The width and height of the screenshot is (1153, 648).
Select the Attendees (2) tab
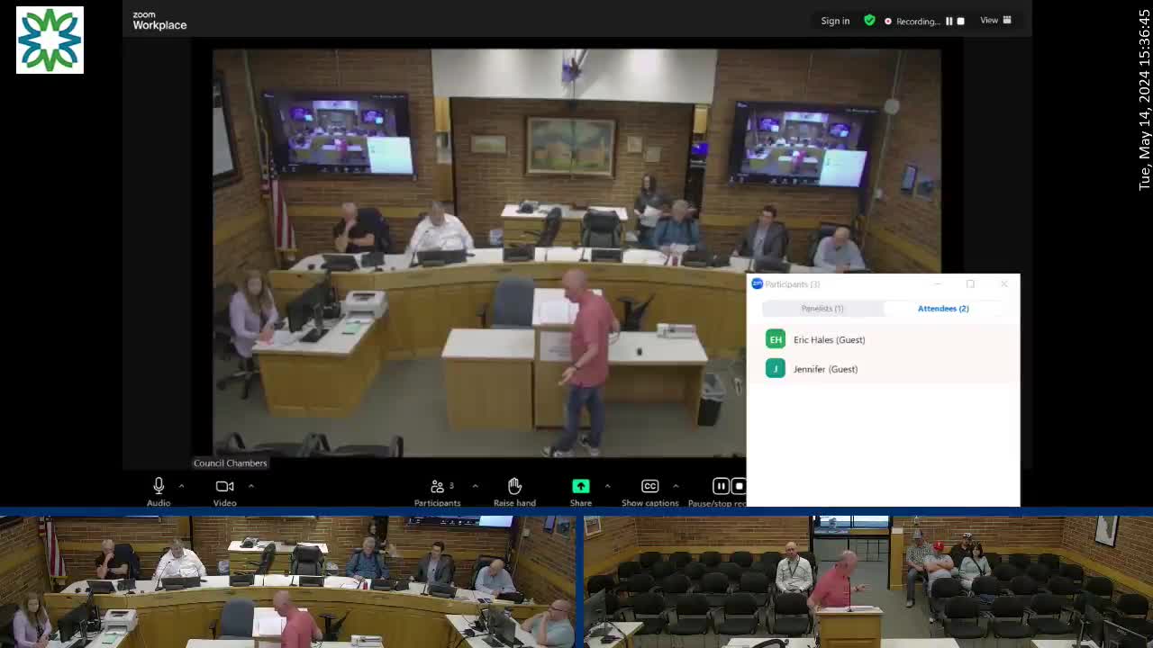[x=943, y=309]
